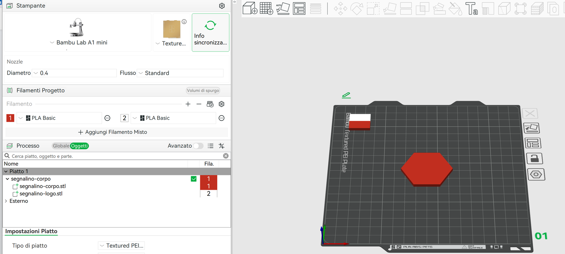
Task: Open filament 1 PLA Basic dropdown
Action: 59,118
